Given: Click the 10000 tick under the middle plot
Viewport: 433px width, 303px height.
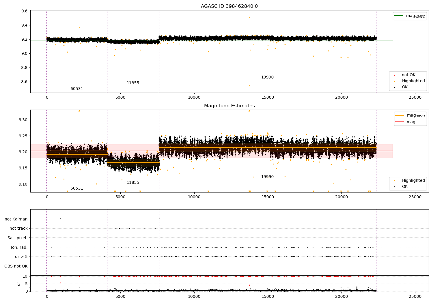Looking at the screenshot, I should [x=194, y=197].
